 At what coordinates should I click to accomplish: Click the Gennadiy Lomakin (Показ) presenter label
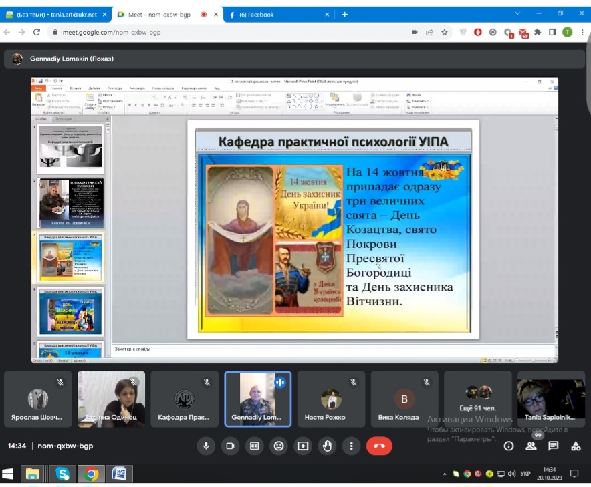pyautogui.click(x=72, y=59)
